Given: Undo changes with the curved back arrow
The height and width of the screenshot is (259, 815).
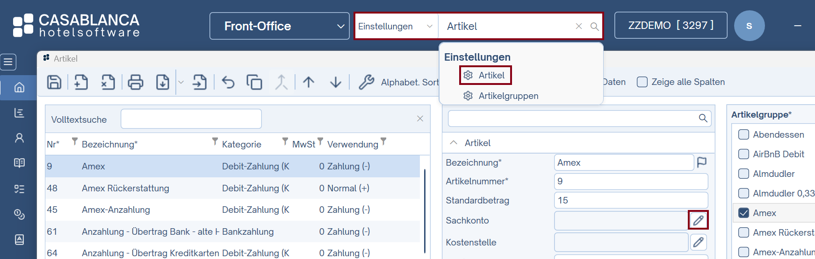Looking at the screenshot, I should click(228, 82).
